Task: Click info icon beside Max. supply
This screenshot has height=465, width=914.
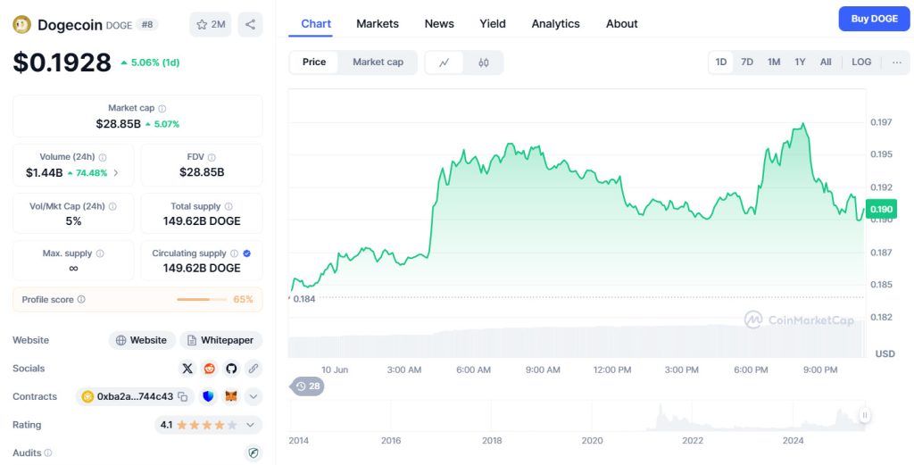Action: pos(100,253)
